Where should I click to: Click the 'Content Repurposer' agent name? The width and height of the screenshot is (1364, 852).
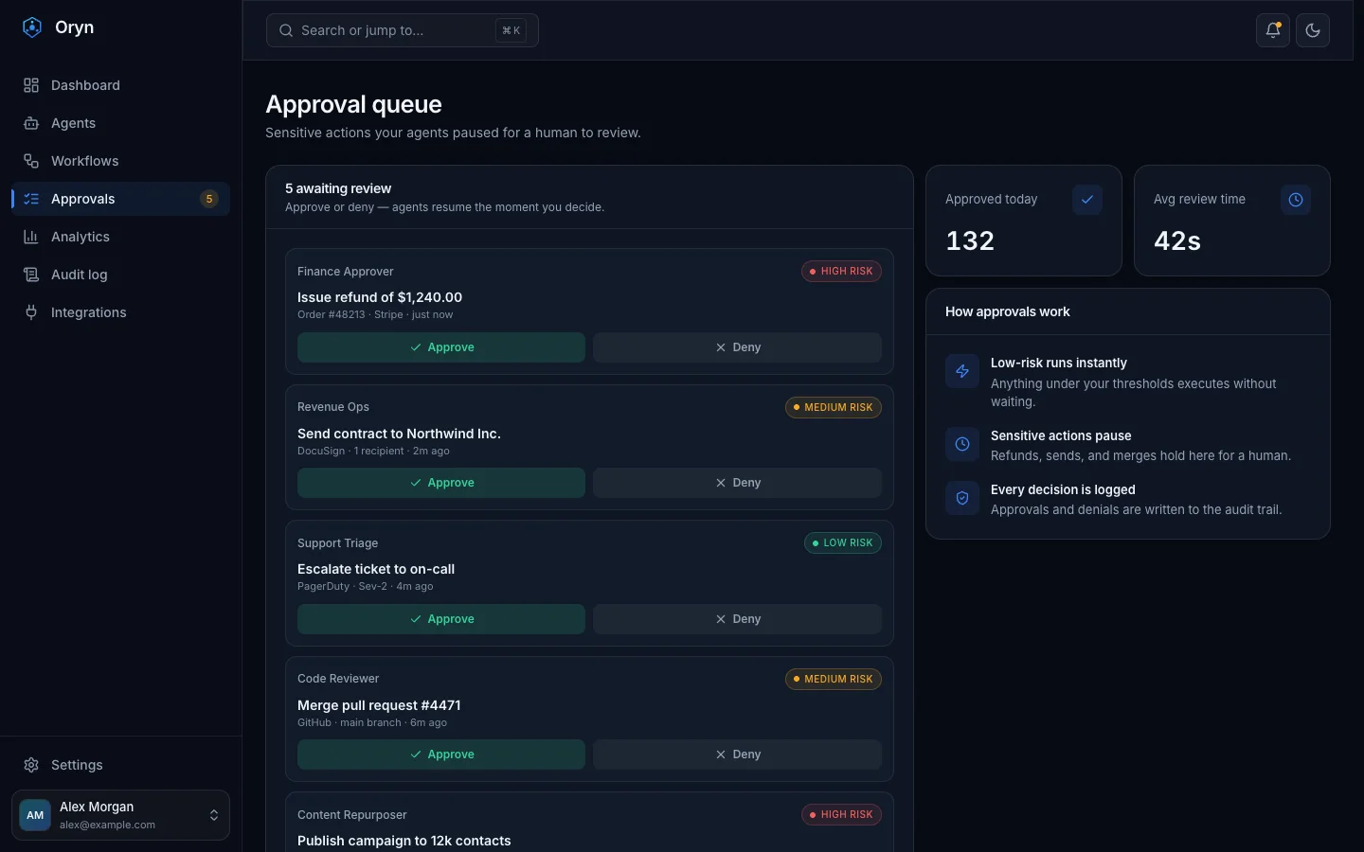coord(352,815)
